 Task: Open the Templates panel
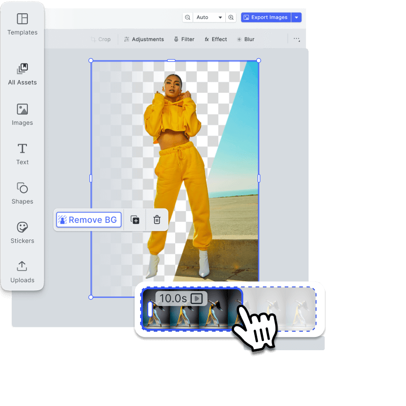(x=22, y=23)
